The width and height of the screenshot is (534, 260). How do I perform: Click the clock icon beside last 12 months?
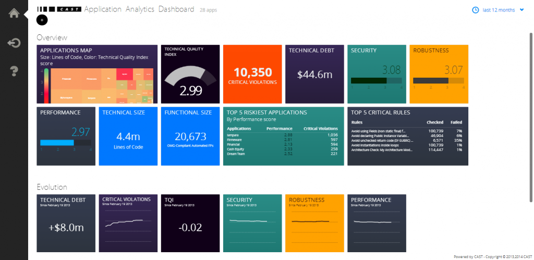[x=475, y=10]
